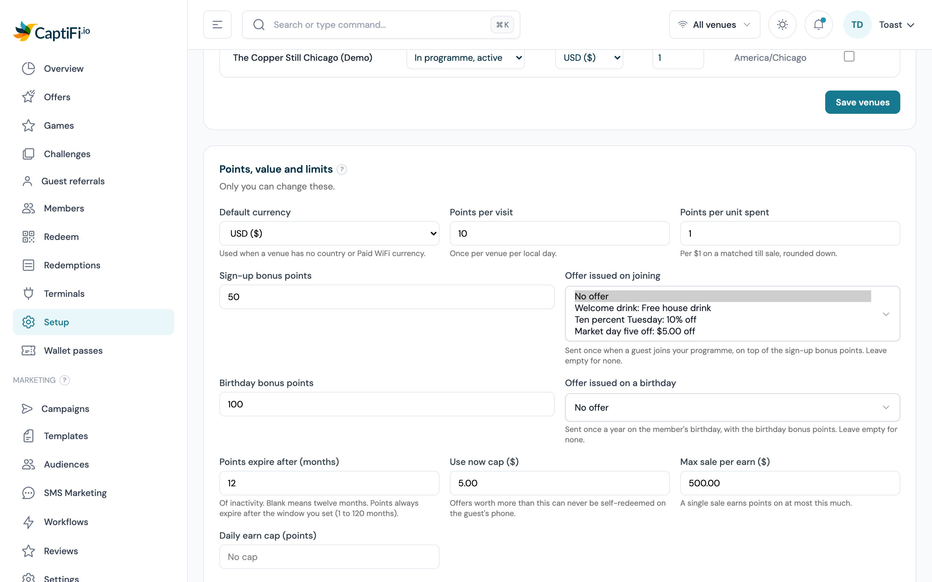Click the Wallet passes ticket icon
This screenshot has width=932, height=582.
(28, 350)
